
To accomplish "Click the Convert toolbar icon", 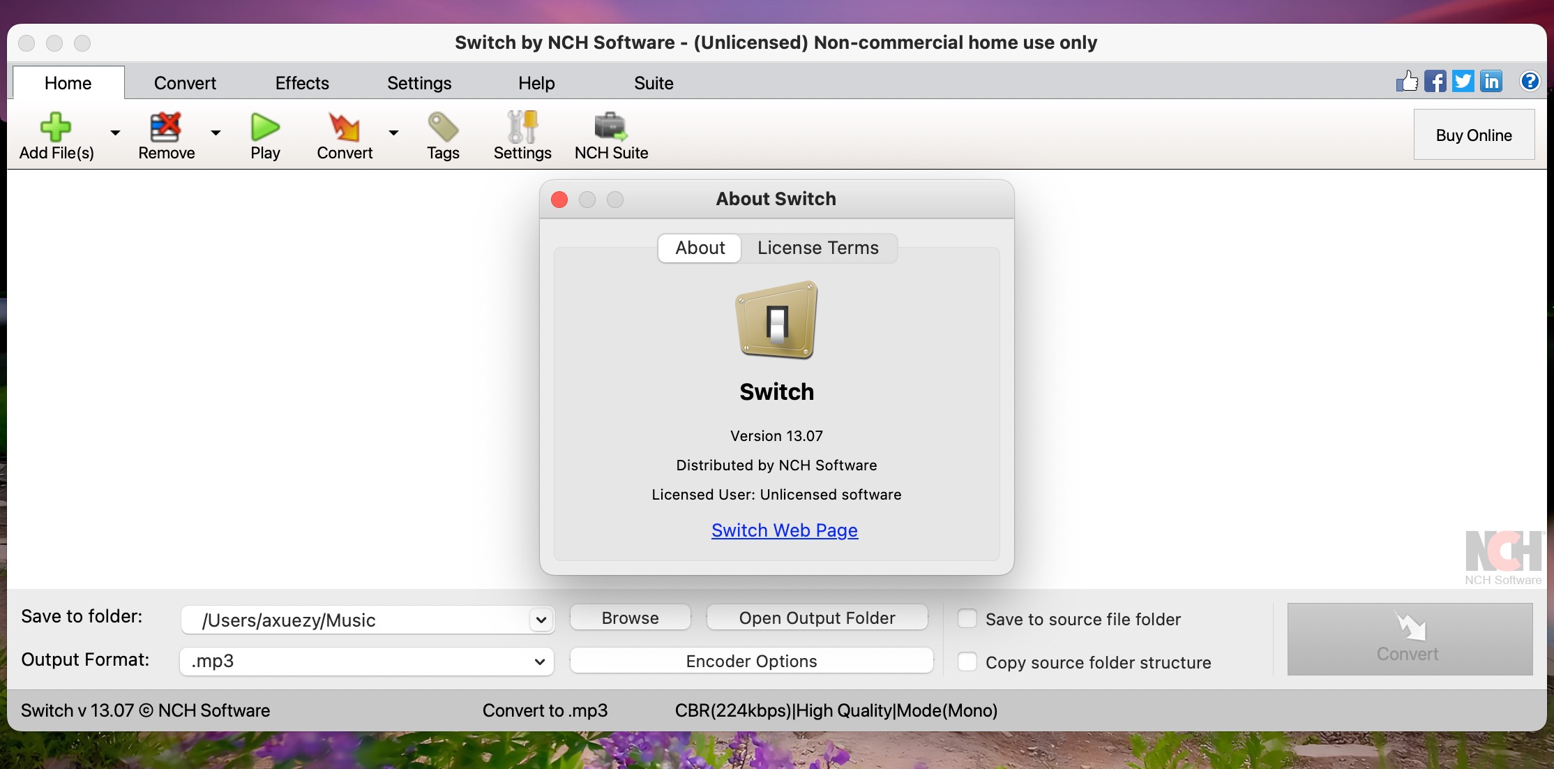I will click(x=345, y=127).
